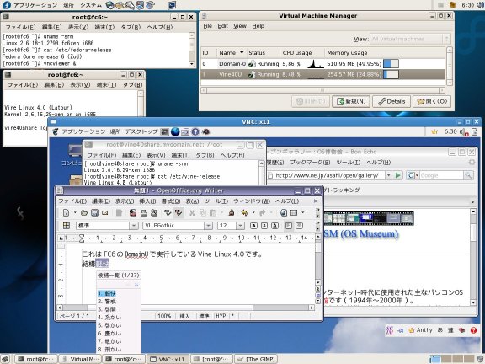Open 挿入(I) menu in OpenOffice Writer
485x364 pixels.
pos(147,201)
